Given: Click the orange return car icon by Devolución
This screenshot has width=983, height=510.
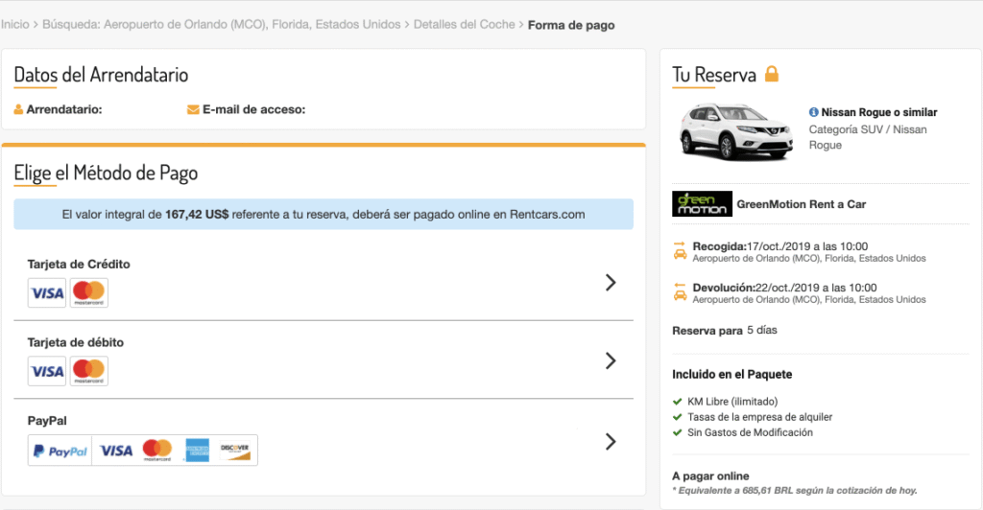Looking at the screenshot, I should pos(681,291).
